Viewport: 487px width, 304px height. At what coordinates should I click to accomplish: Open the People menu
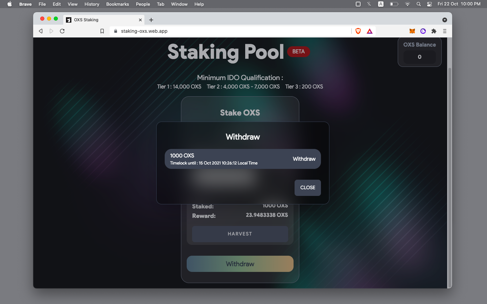(x=143, y=4)
